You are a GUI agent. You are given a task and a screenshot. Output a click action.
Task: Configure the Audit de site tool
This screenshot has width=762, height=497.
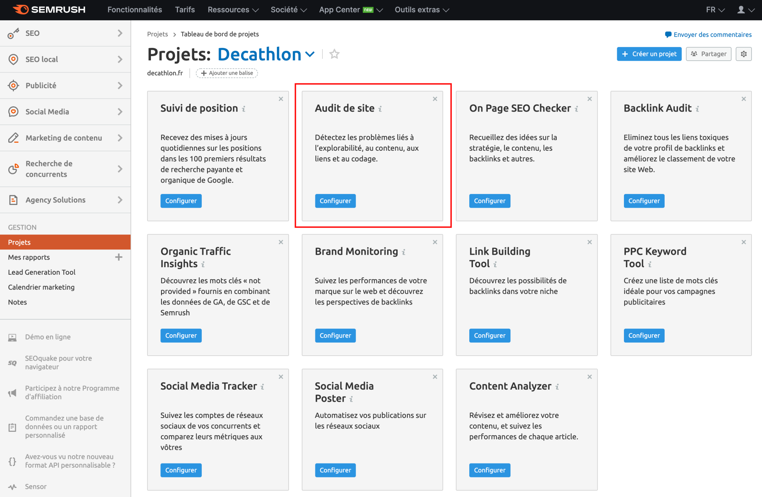tap(335, 201)
